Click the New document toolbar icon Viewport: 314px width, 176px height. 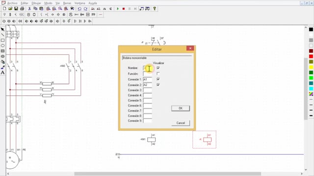pos(4,9)
